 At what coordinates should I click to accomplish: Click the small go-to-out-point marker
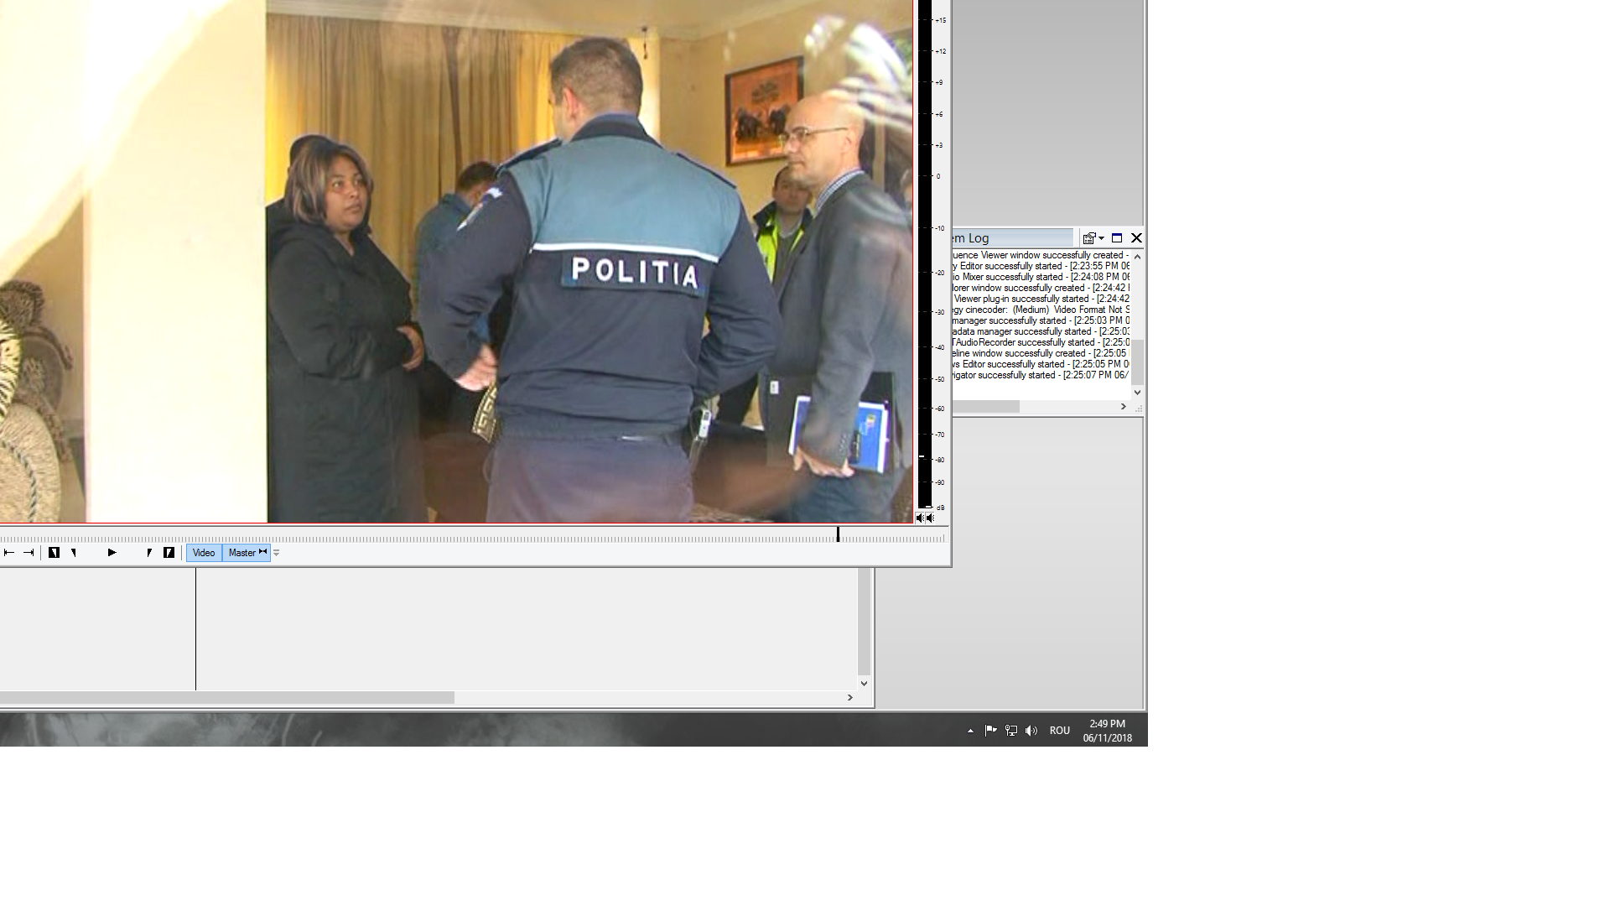tap(149, 553)
